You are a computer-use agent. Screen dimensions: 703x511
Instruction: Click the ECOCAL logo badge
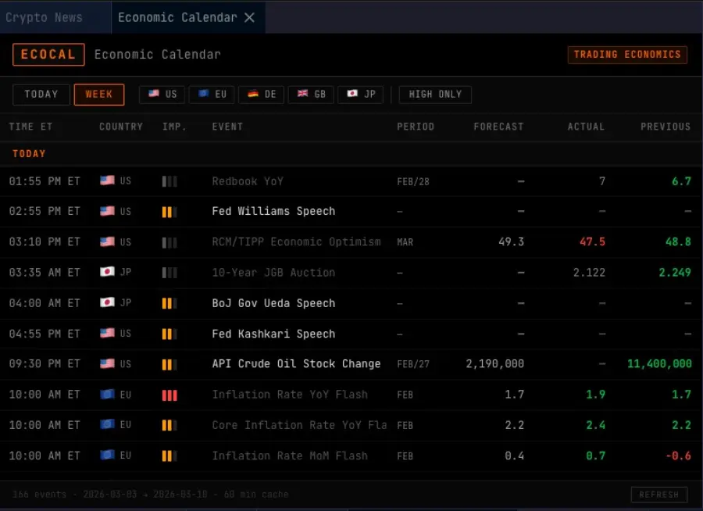pos(48,55)
